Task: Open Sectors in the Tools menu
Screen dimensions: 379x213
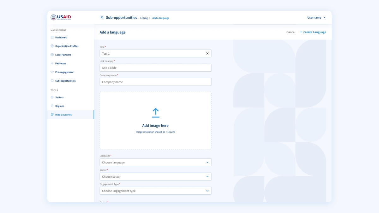Action: click(59, 98)
